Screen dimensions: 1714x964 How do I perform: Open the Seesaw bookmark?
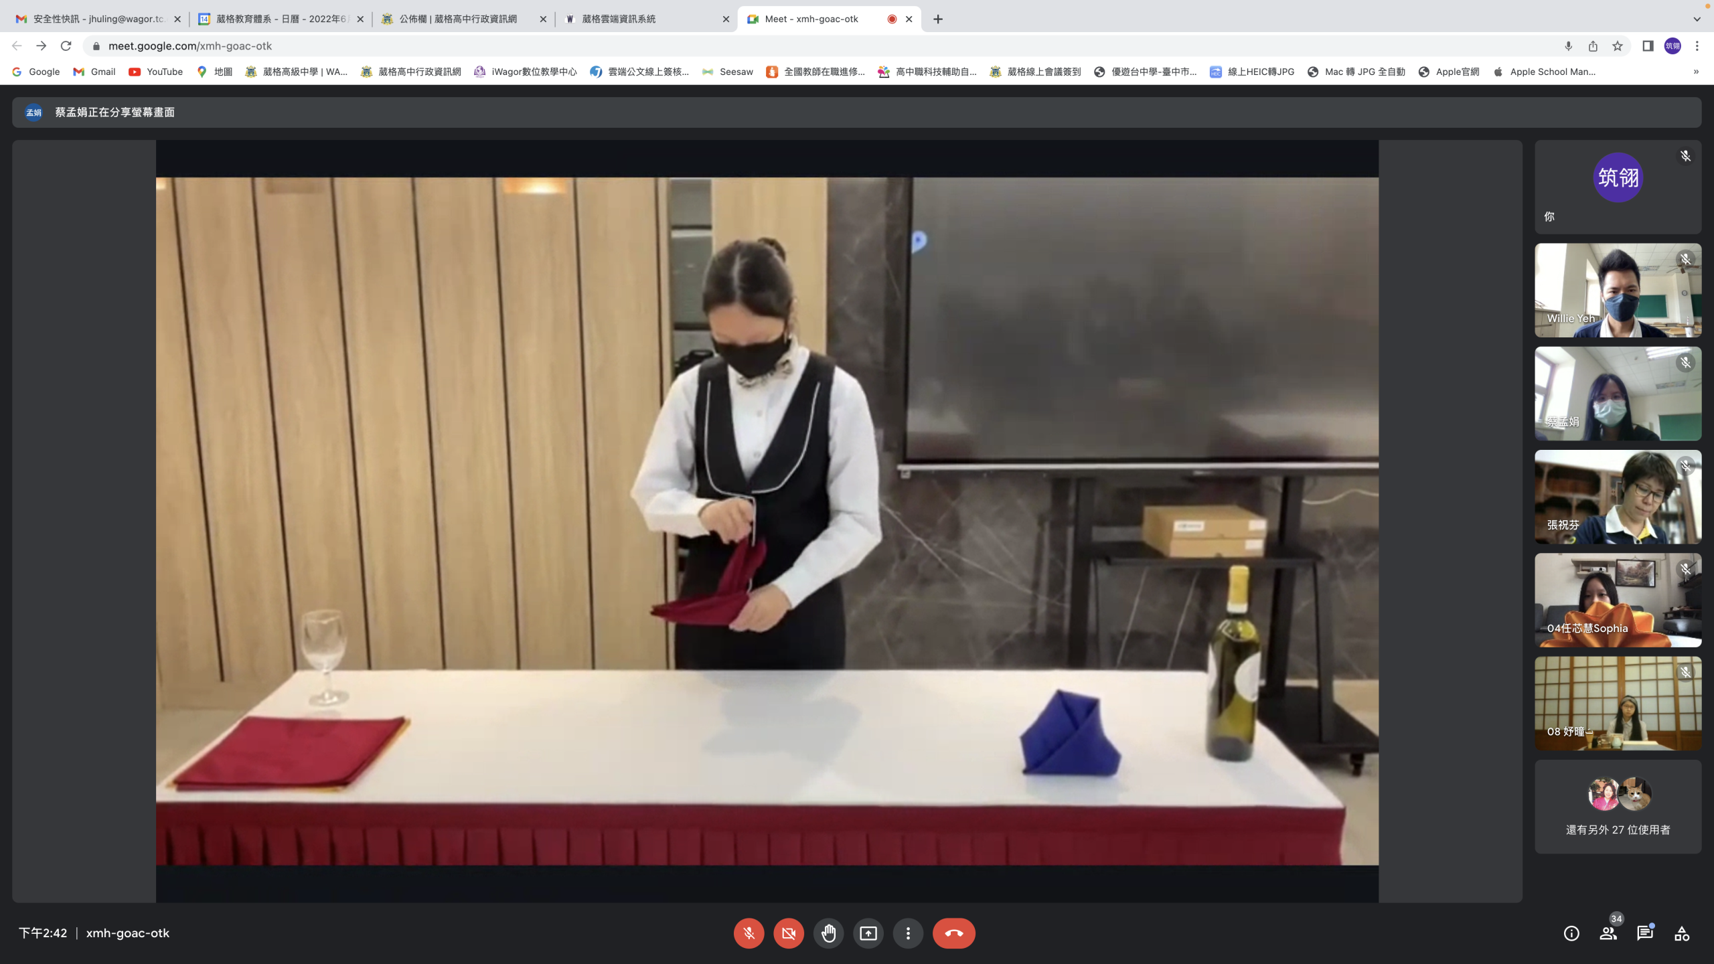tap(728, 72)
